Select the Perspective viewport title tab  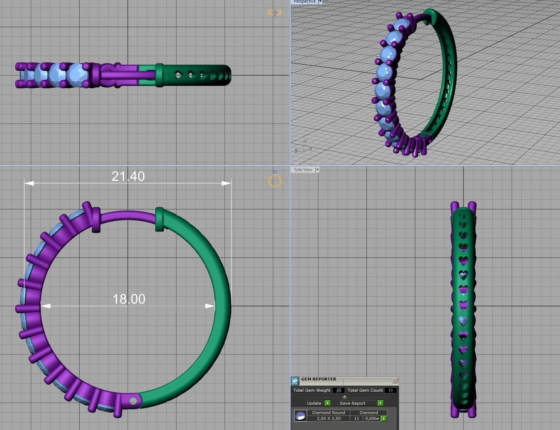click(x=304, y=2)
